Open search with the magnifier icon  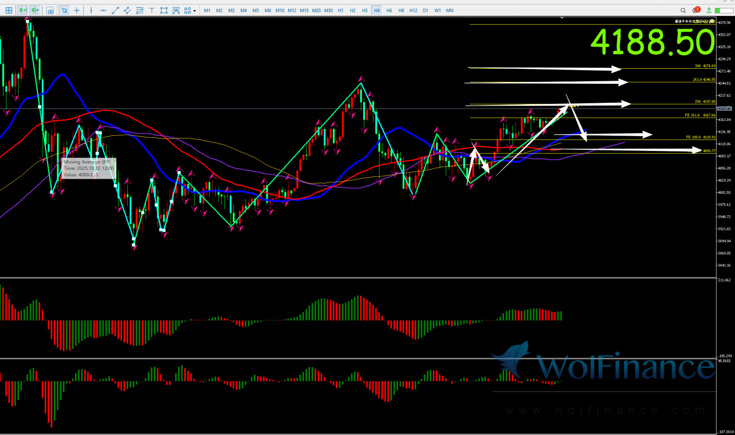[x=683, y=11]
